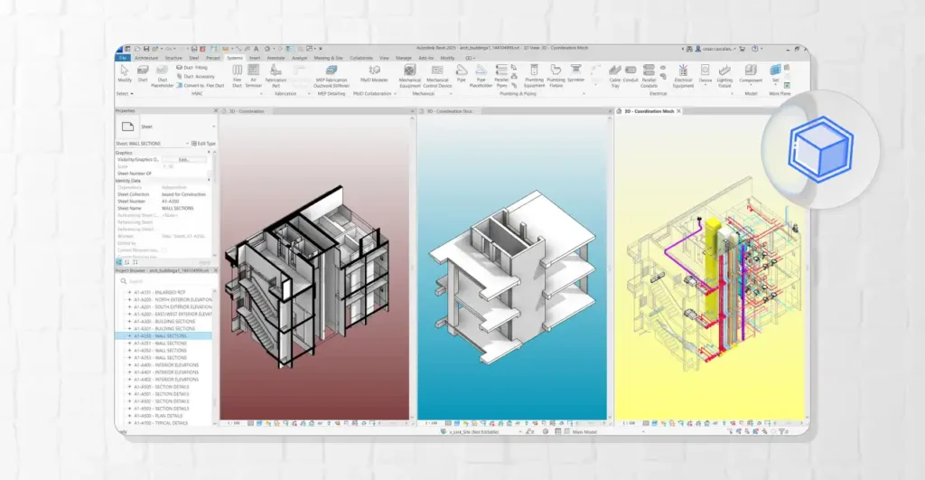
Task: Activate the 3D - Coordination Struc view tab
Action: tap(450, 111)
